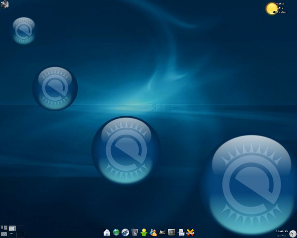Open the green buddy messenger icon

click(144, 232)
